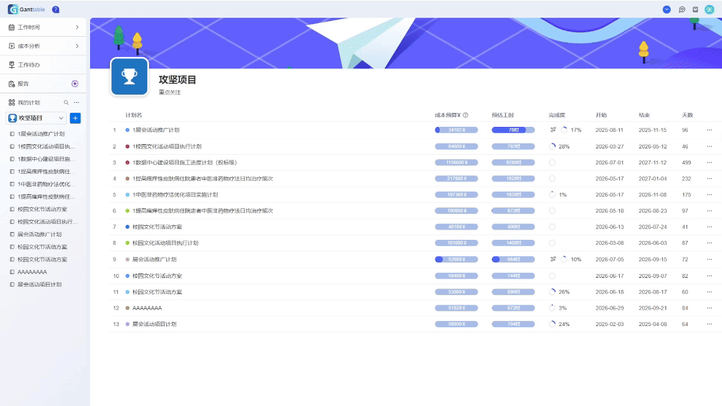This screenshot has width=722, height=406.
Task: Click start date 2026-07-01 in row 3
Action: point(609,162)
